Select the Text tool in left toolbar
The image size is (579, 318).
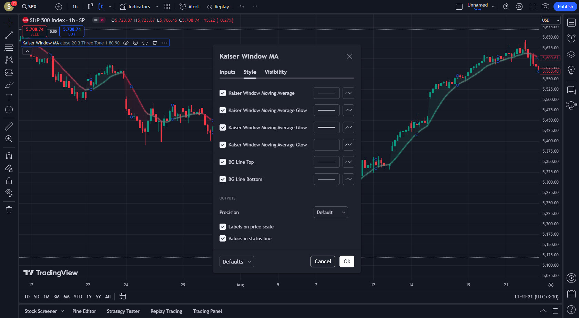tap(9, 97)
